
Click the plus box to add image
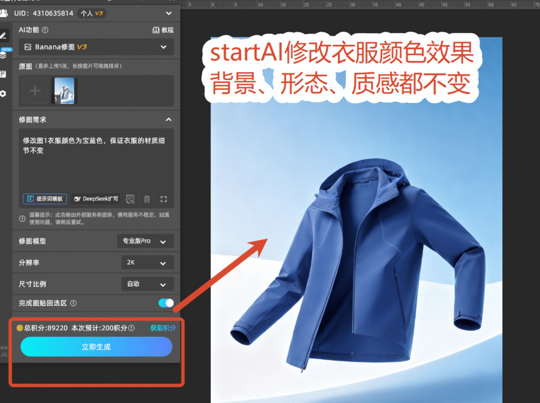[35, 91]
